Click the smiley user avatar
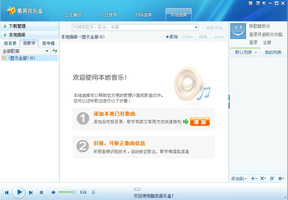288x200 pixels. tap(238, 31)
